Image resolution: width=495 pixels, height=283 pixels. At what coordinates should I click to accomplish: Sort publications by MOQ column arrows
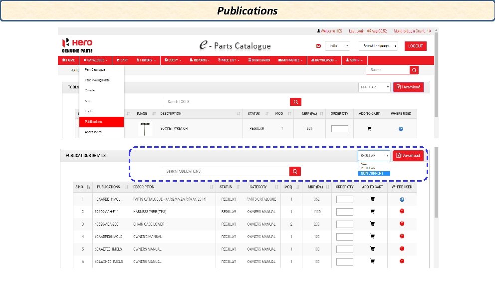point(298,187)
